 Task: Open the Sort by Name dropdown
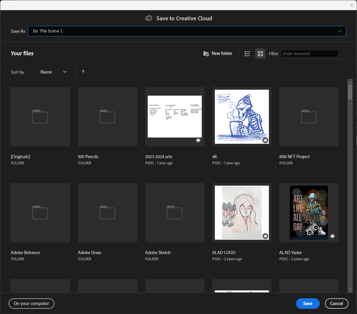[x=53, y=72]
